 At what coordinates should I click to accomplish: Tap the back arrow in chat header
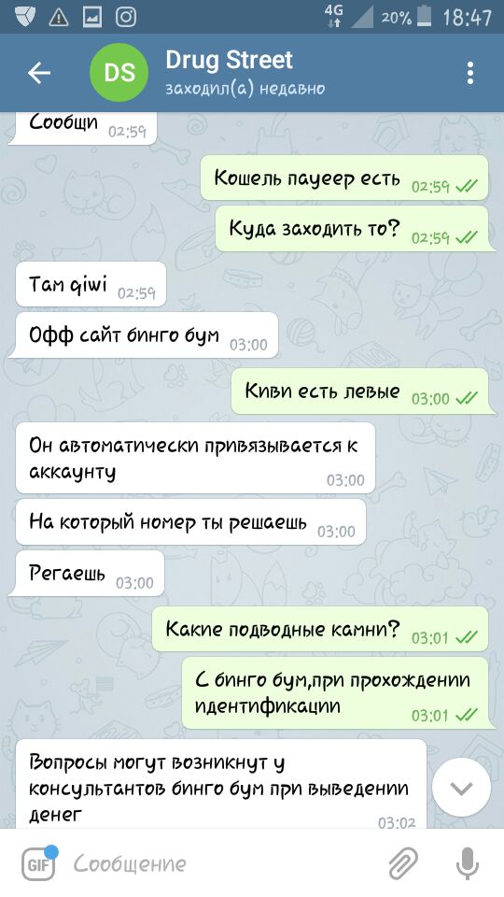point(39,73)
